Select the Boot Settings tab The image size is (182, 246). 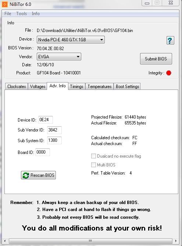click(x=127, y=87)
